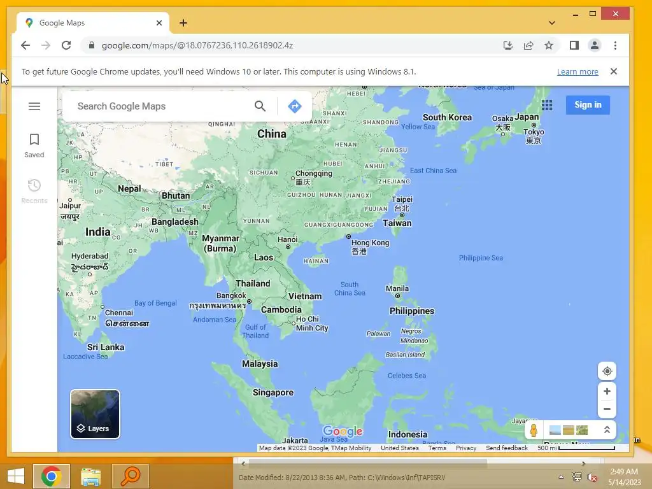Go back in Chrome

[25, 45]
